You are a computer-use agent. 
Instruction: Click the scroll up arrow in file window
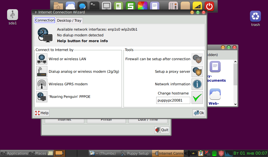pos(235,62)
